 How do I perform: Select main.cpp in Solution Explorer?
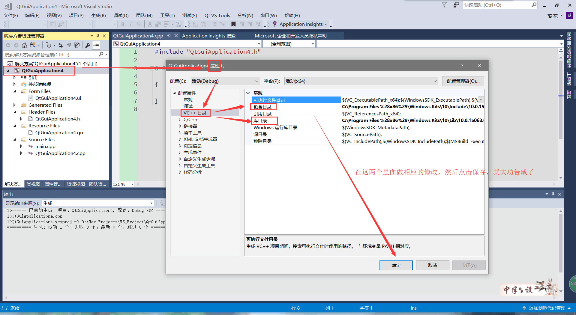pos(45,146)
